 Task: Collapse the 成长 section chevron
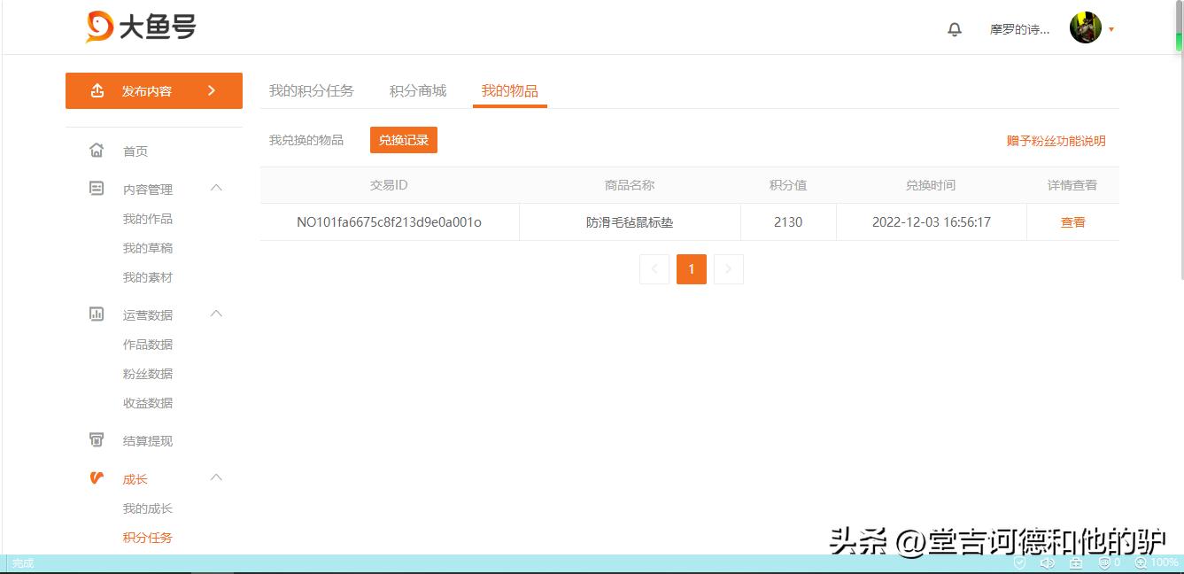(x=216, y=477)
